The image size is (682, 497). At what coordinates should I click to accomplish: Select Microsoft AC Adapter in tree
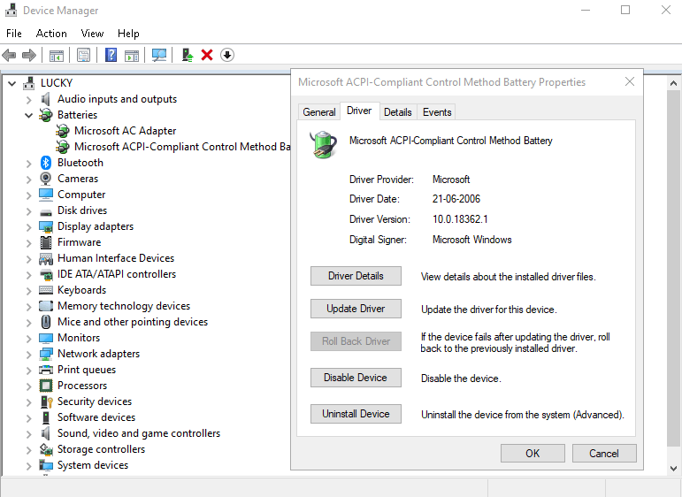pos(125,131)
